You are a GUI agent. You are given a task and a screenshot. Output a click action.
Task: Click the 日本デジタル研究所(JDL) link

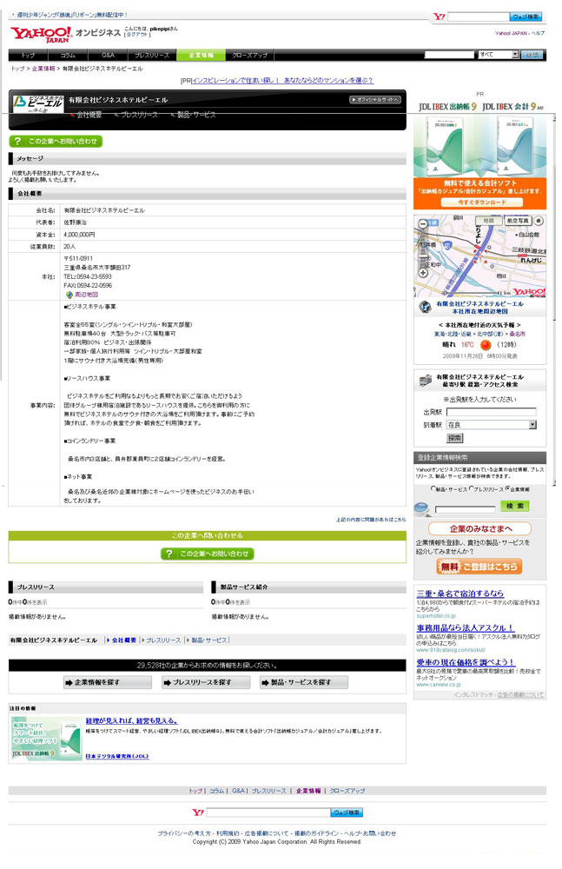(117, 756)
